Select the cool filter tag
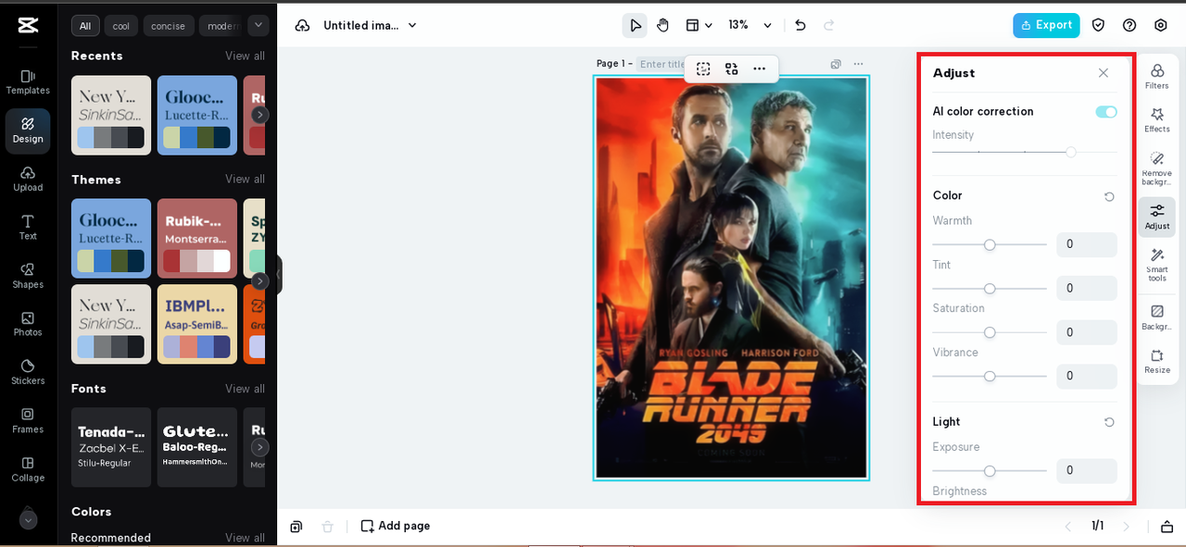 click(121, 26)
